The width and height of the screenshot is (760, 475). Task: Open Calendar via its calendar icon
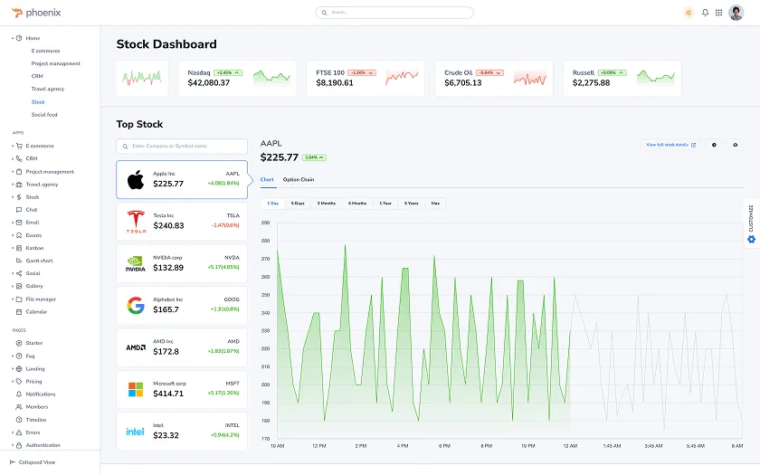[x=19, y=311]
